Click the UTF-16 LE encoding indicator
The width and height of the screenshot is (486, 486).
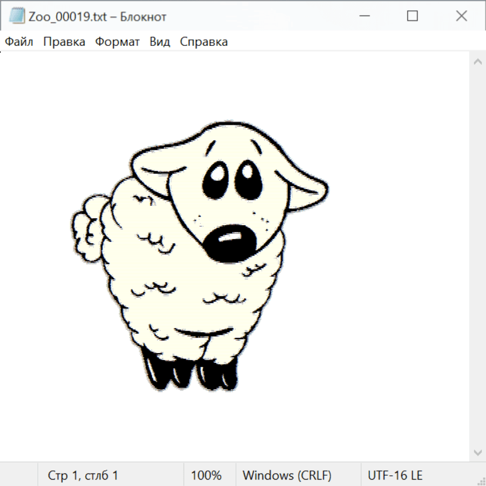pyautogui.click(x=395, y=475)
